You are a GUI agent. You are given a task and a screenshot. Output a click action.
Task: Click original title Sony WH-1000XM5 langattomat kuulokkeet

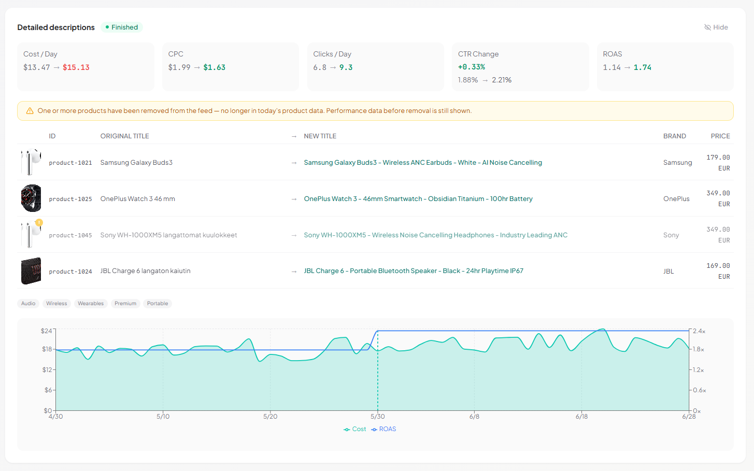(x=169, y=235)
